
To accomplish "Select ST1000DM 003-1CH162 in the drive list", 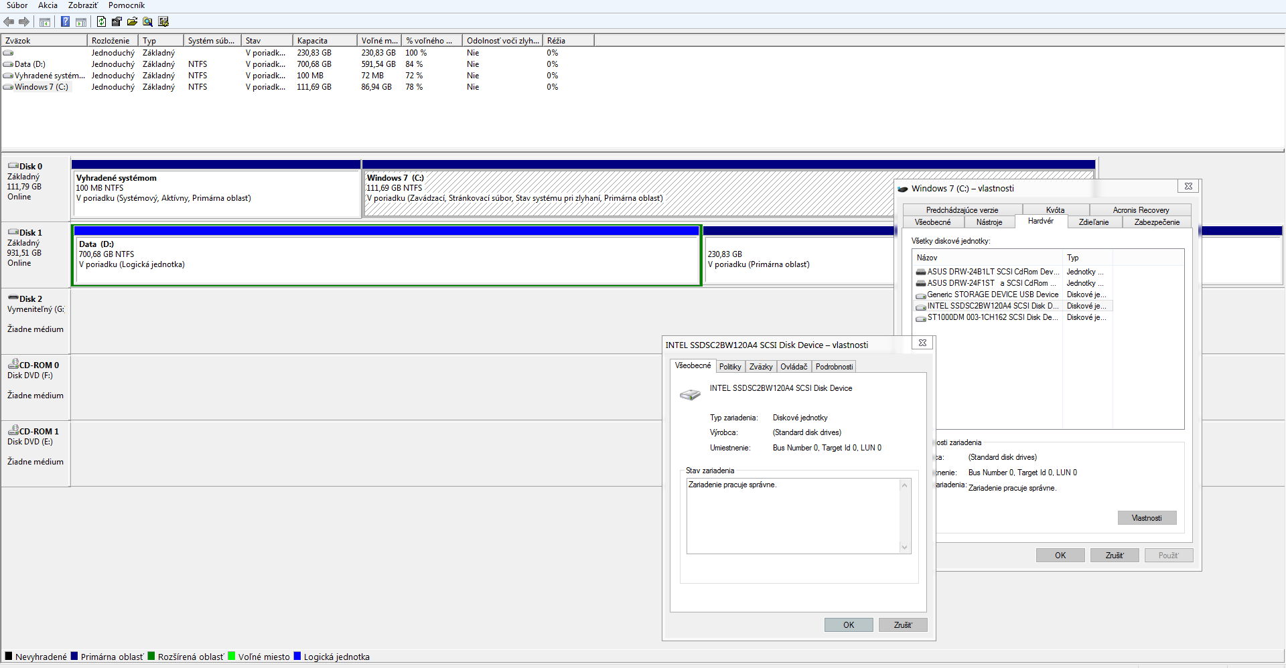I will point(991,317).
